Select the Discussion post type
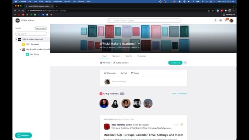 tap(110, 73)
